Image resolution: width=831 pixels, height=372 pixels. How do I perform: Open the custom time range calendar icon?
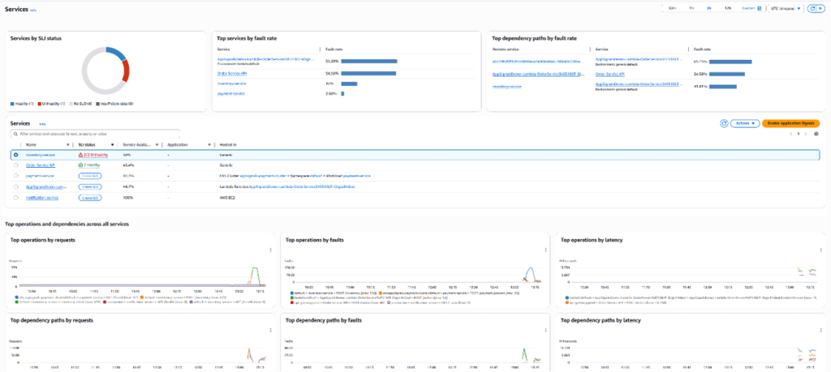760,8
